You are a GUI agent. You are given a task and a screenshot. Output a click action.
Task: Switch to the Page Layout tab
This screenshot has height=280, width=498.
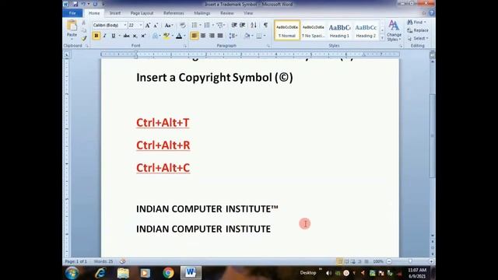point(142,13)
